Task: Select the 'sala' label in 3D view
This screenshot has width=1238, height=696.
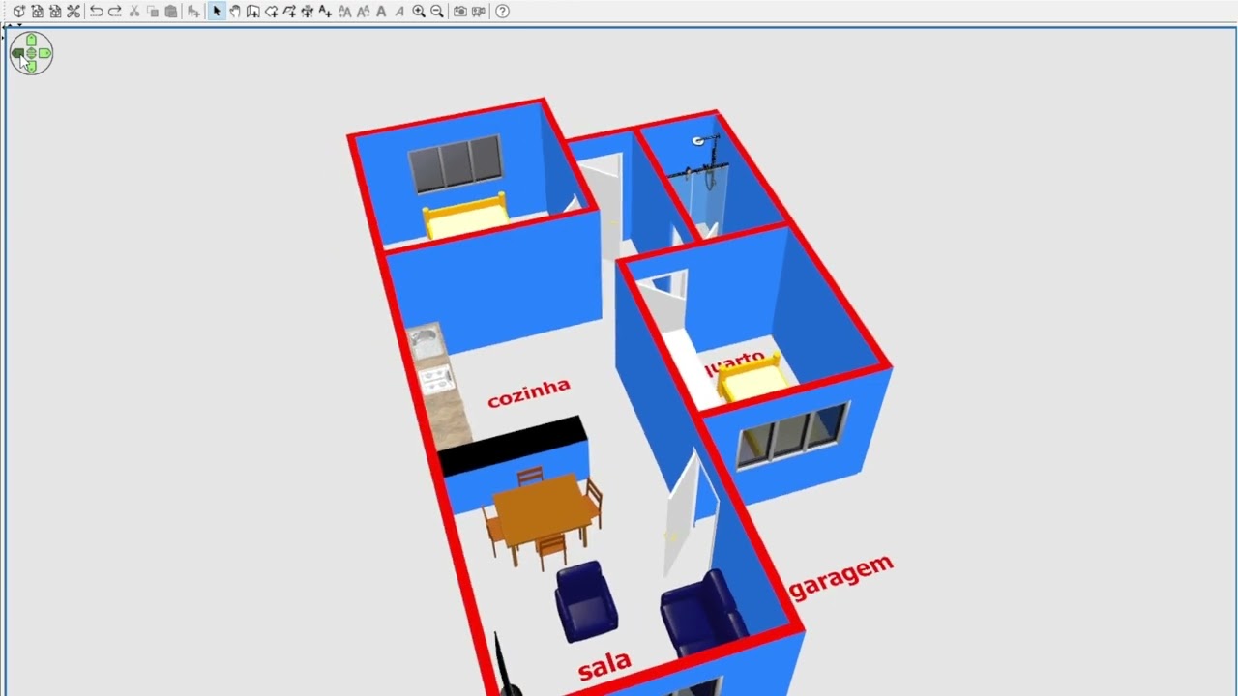Action: [604, 665]
